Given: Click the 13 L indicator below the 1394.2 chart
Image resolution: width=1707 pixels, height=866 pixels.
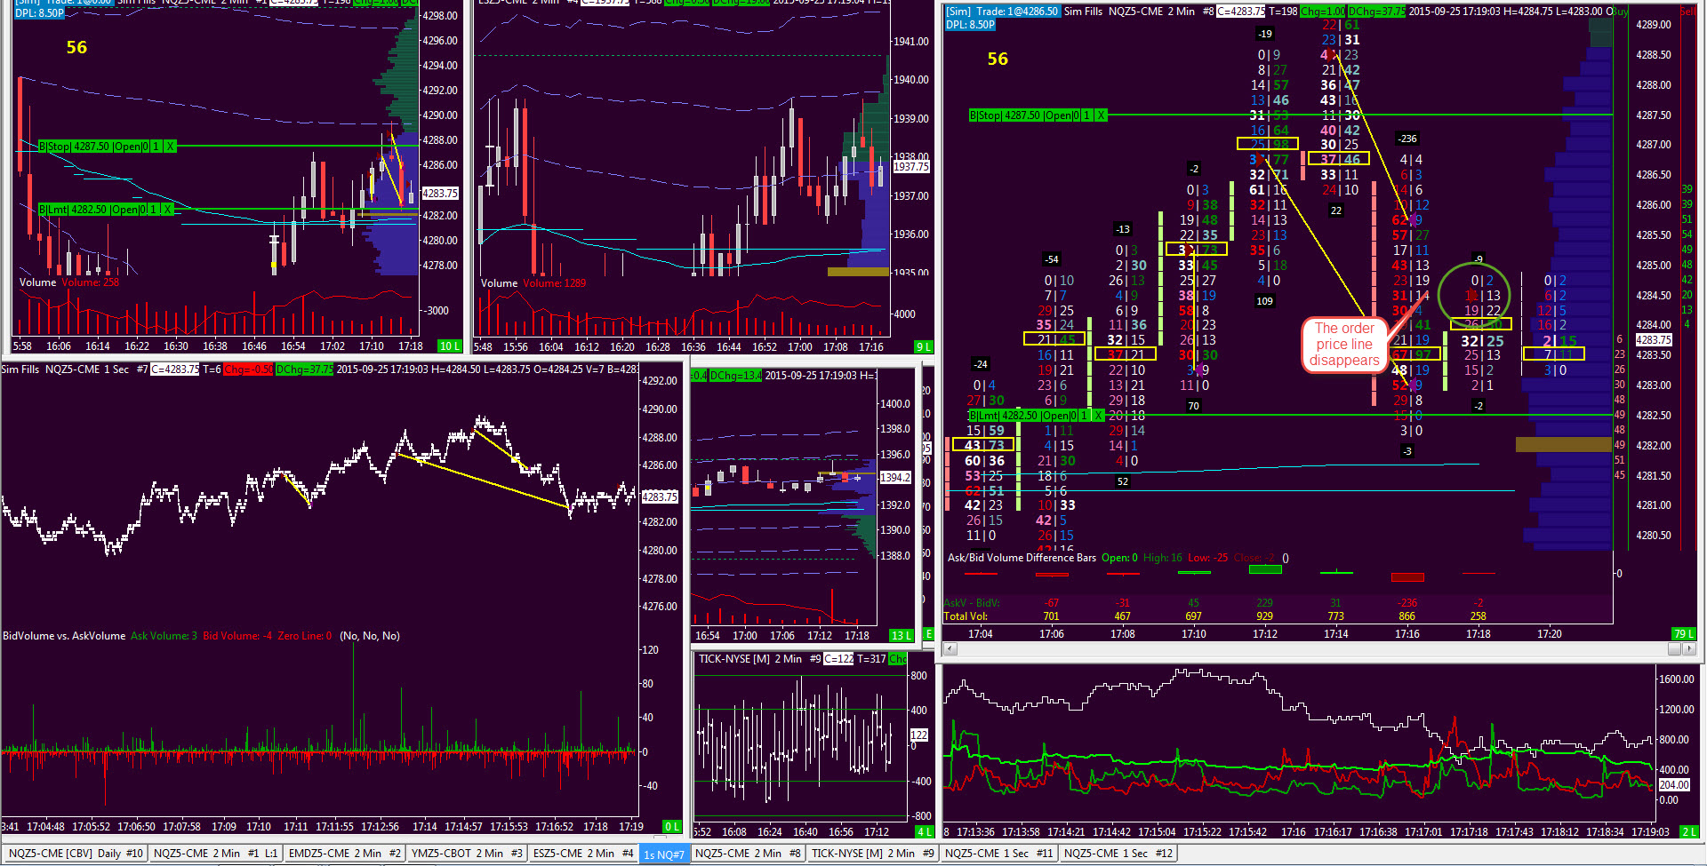Looking at the screenshot, I should [x=902, y=635].
